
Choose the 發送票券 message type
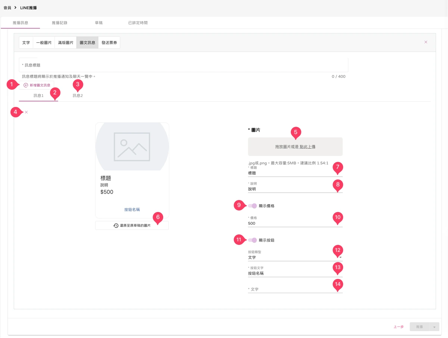[x=109, y=43]
